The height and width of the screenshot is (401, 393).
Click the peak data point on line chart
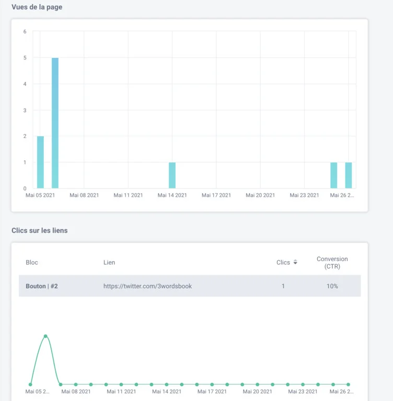point(45,336)
